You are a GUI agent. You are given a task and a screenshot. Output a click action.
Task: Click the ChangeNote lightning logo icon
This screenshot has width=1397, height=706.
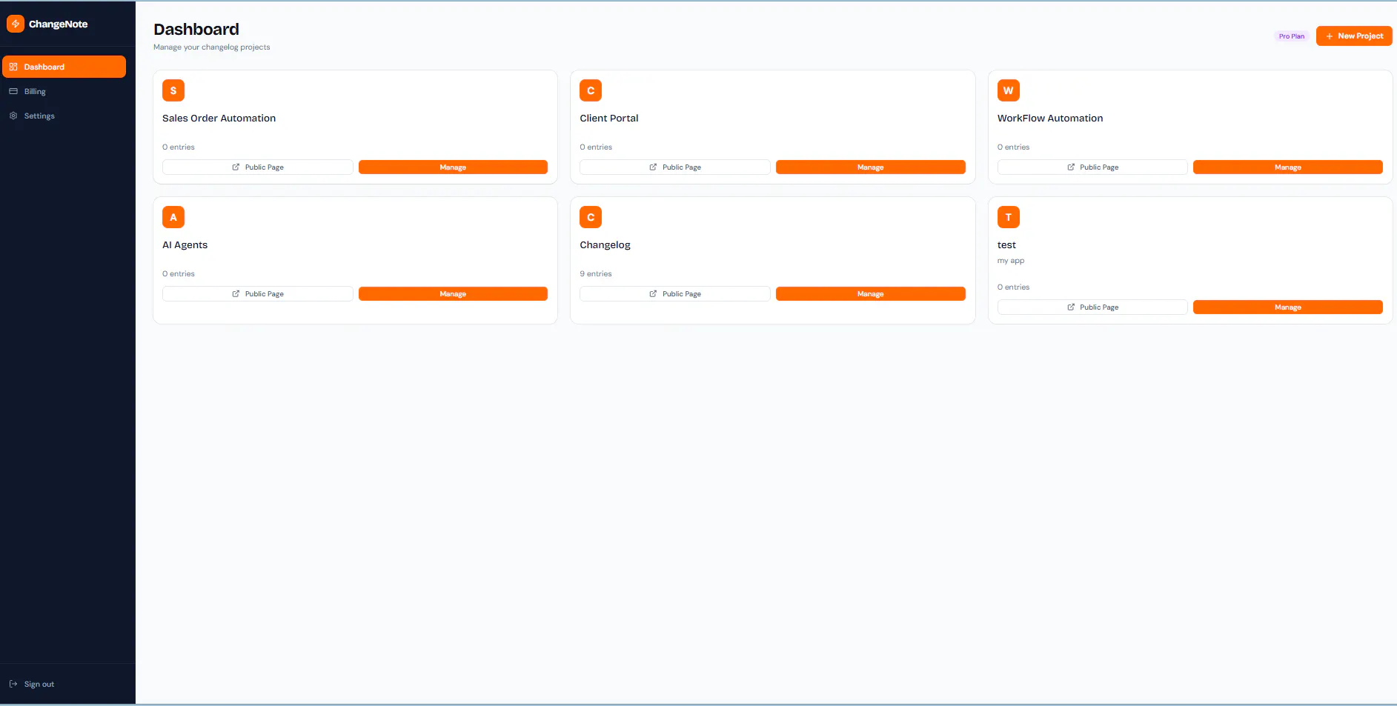(x=16, y=24)
